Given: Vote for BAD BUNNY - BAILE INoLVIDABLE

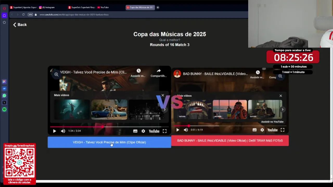Looking at the screenshot, I should coord(230,141).
